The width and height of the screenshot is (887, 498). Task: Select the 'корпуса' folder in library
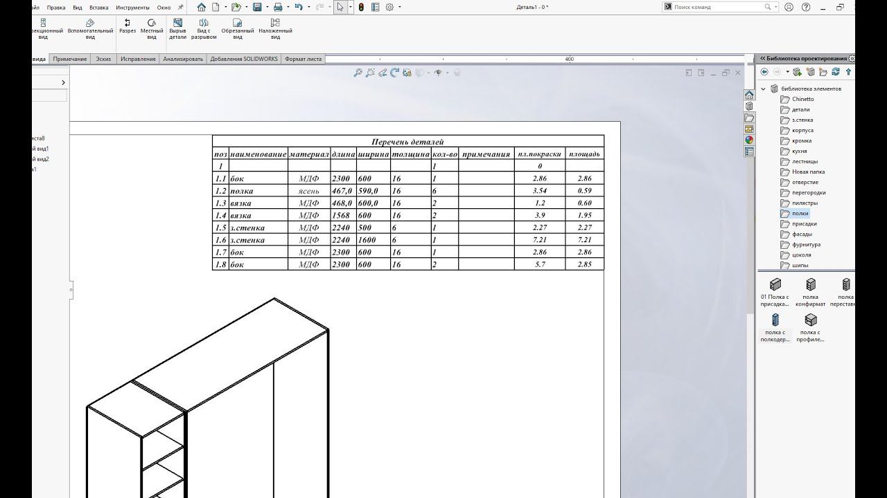[797, 131]
